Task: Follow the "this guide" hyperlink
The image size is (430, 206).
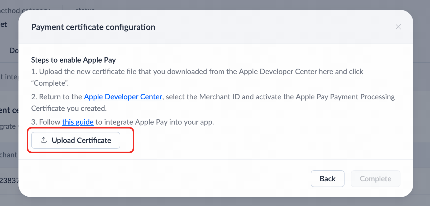Action: click(x=78, y=122)
